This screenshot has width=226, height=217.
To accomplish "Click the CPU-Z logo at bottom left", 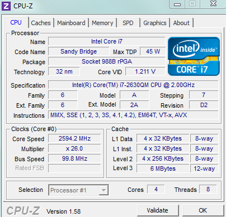I will (23, 211).
